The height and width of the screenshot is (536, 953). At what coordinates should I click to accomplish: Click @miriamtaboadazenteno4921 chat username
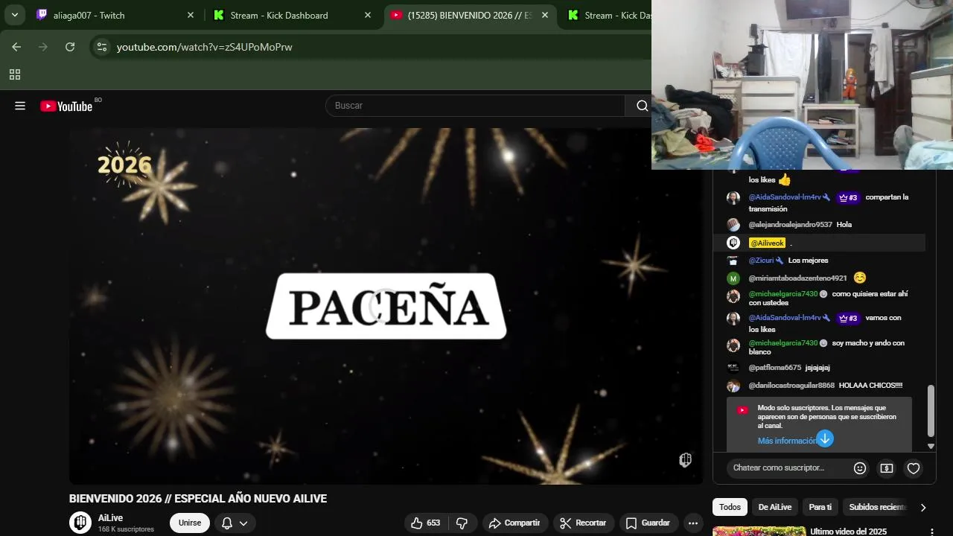(x=797, y=278)
